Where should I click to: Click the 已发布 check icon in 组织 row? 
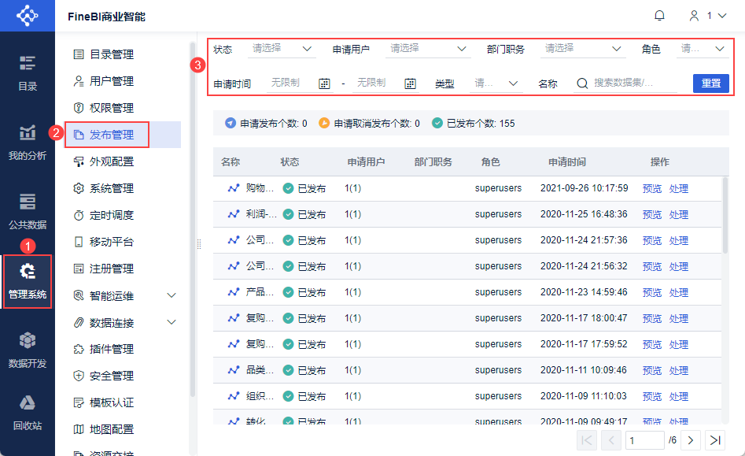pos(288,396)
